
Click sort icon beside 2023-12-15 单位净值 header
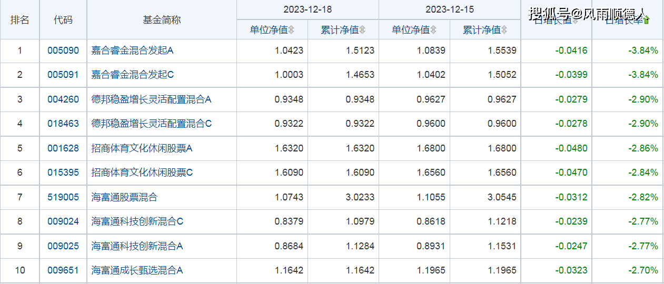(x=433, y=30)
